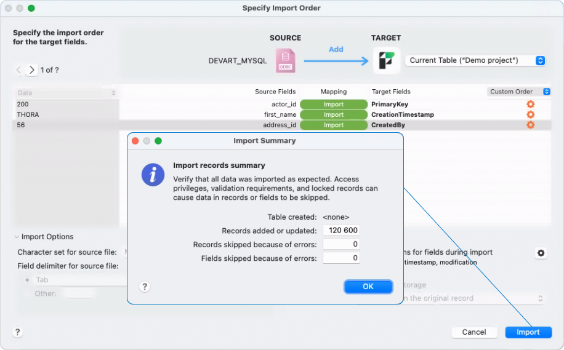The image size is (564, 350).
Task: Open the Custom Order dropdown
Action: (x=518, y=92)
